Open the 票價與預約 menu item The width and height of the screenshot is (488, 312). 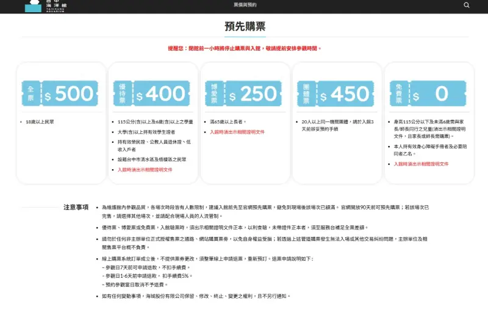pos(245,5)
